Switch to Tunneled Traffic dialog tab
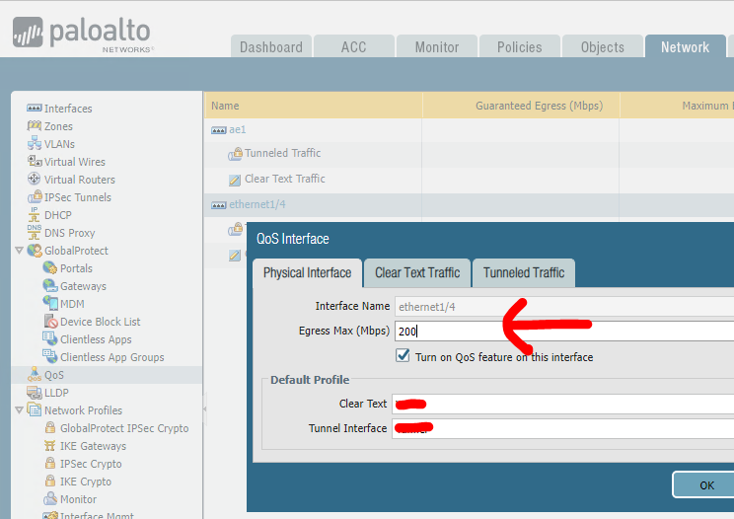 click(x=524, y=273)
